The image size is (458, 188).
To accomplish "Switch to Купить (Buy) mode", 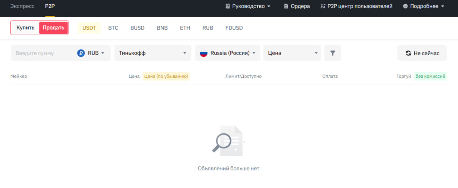I will 25,28.
